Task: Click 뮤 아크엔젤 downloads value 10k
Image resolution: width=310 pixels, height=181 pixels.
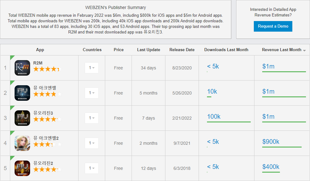Action: [x=212, y=92]
